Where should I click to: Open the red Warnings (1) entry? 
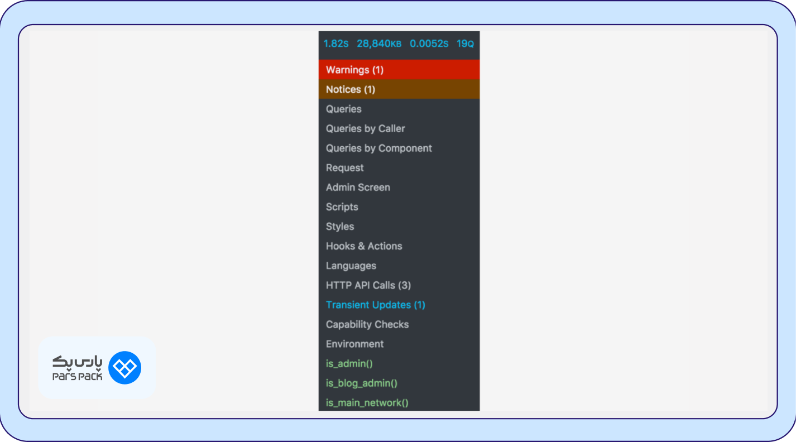pos(354,70)
